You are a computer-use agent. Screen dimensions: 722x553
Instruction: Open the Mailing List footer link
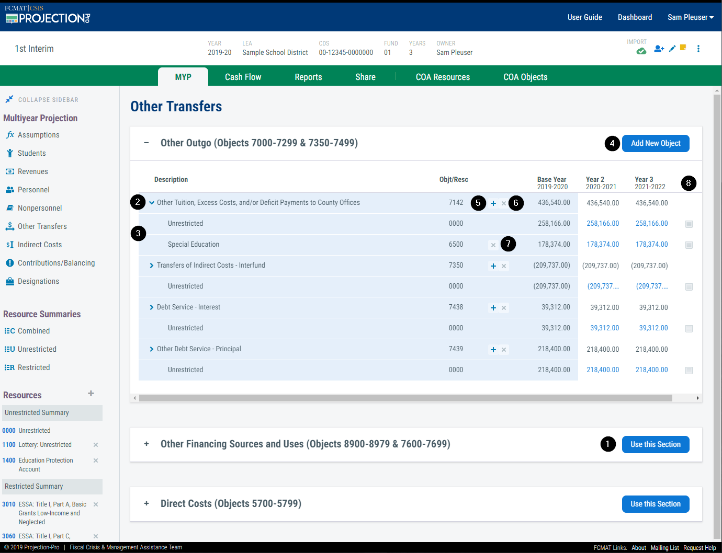tap(664, 548)
